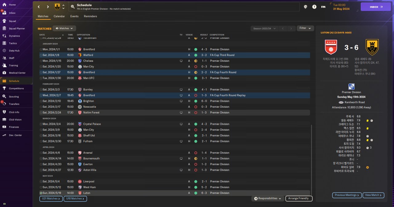The image size is (394, 207).
Task: Click the Arsenal 1 - 4 match row
Action: point(175,153)
